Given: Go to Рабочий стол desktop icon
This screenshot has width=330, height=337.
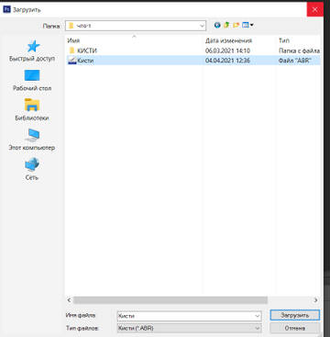Looking at the screenshot, I should (x=32, y=75).
